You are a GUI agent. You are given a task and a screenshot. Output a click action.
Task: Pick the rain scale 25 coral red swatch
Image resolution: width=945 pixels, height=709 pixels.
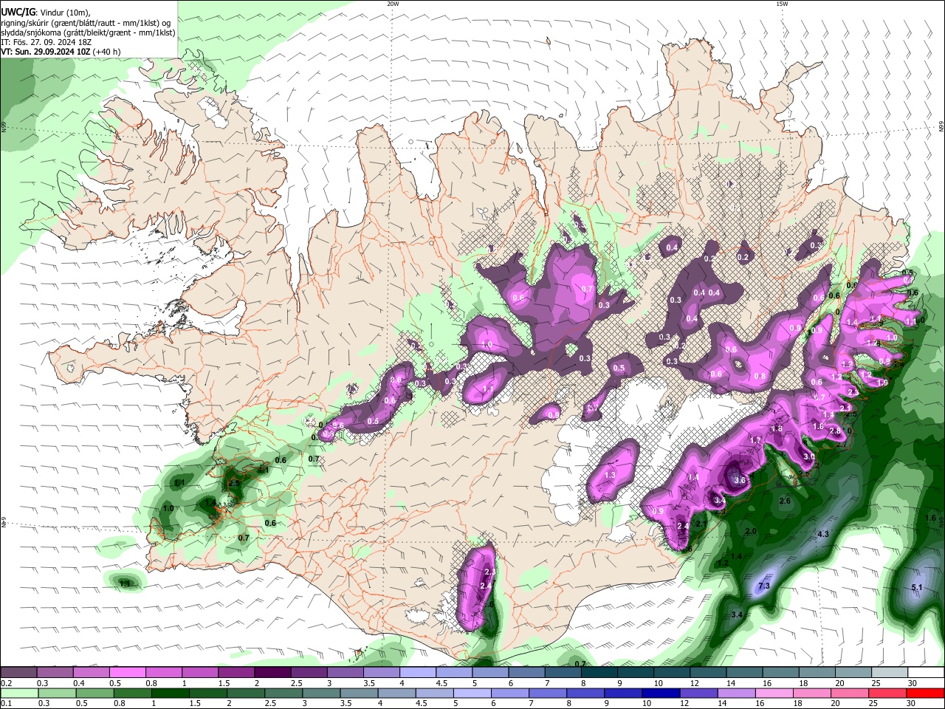click(x=887, y=693)
